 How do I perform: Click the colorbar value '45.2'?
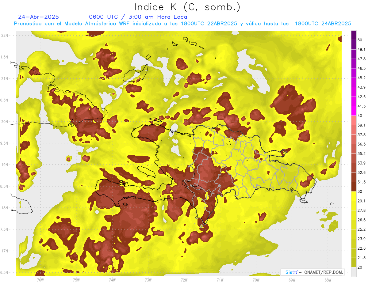(x=361, y=78)
